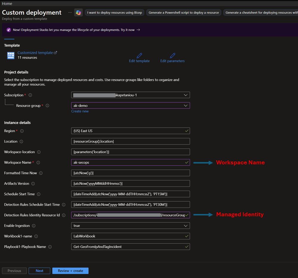Viewport: 298px width, 278px height.
Task: Expand the Subscription dropdown
Action: tap(131, 95)
